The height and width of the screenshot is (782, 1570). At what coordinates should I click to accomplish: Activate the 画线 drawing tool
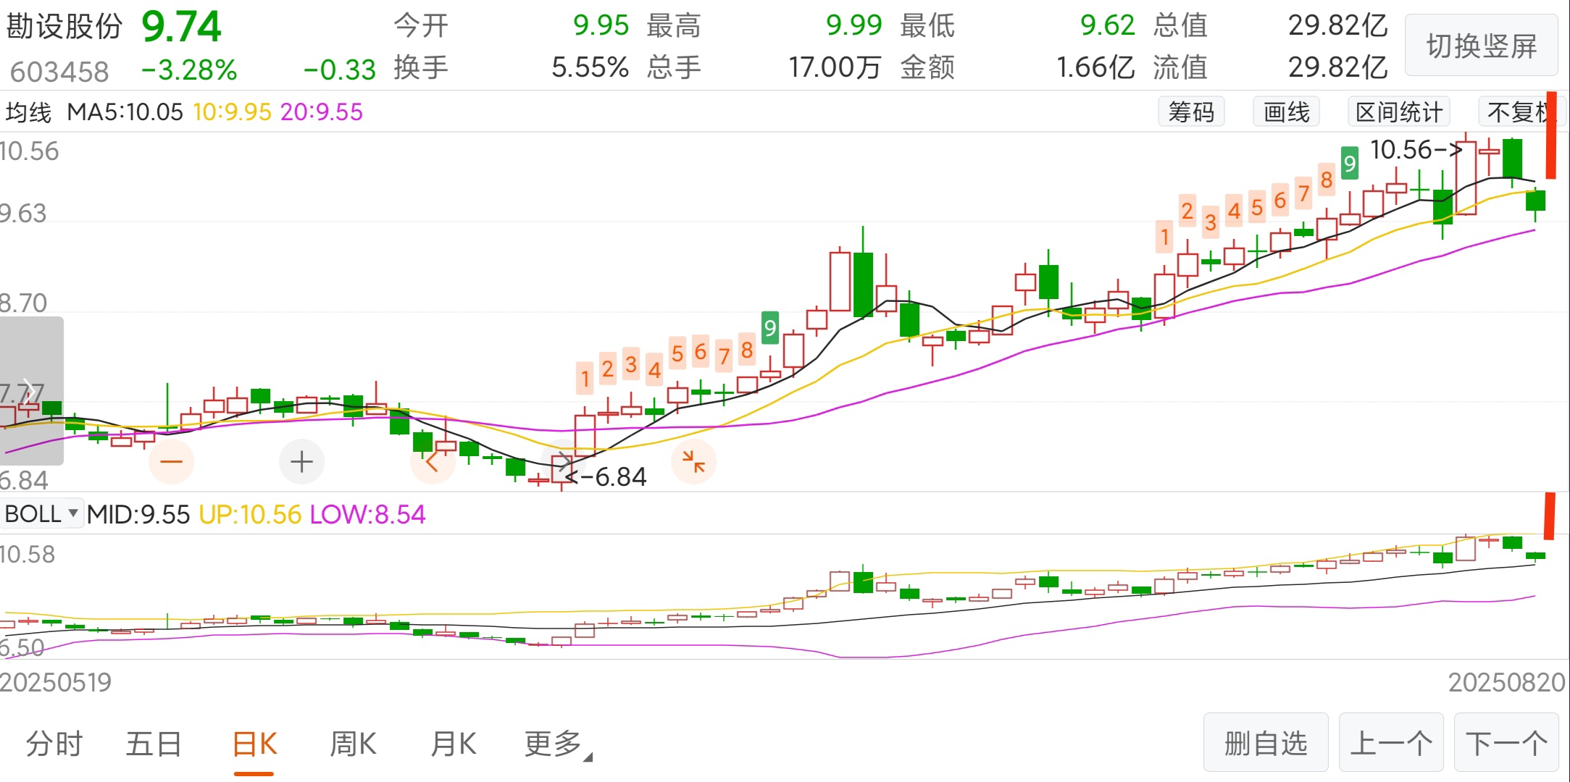(x=1287, y=112)
